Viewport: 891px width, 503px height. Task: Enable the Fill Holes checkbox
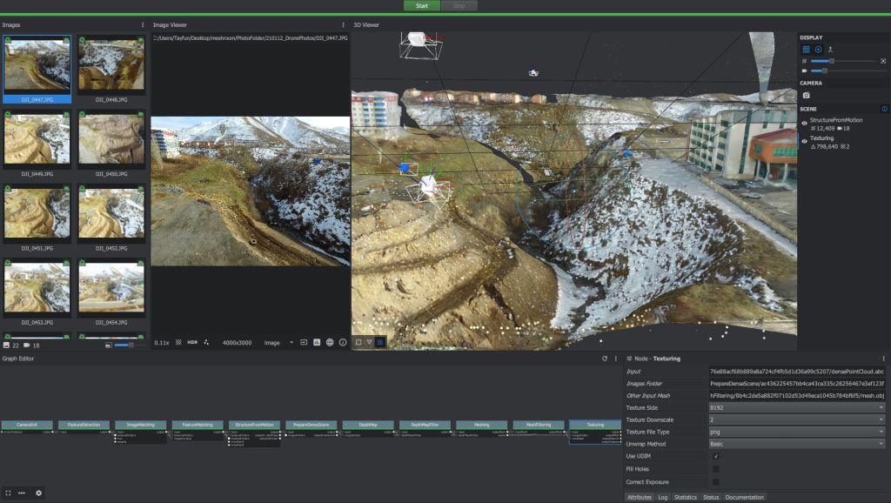715,469
